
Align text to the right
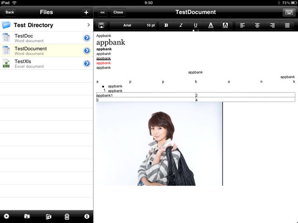[x=272, y=25]
